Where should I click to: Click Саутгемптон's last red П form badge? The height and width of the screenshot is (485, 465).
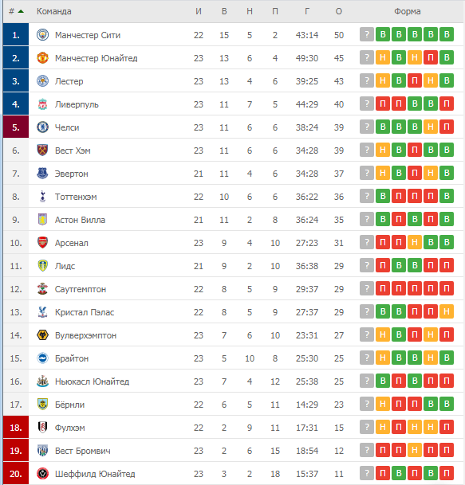[447, 288]
